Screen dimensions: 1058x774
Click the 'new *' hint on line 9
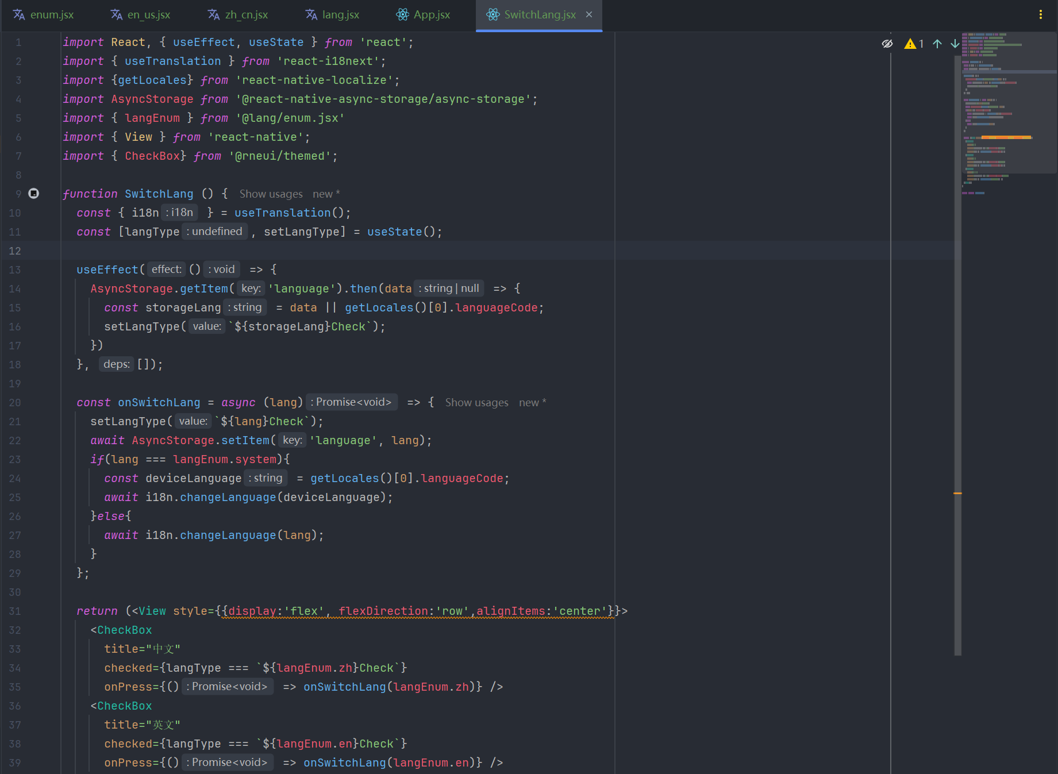(326, 194)
